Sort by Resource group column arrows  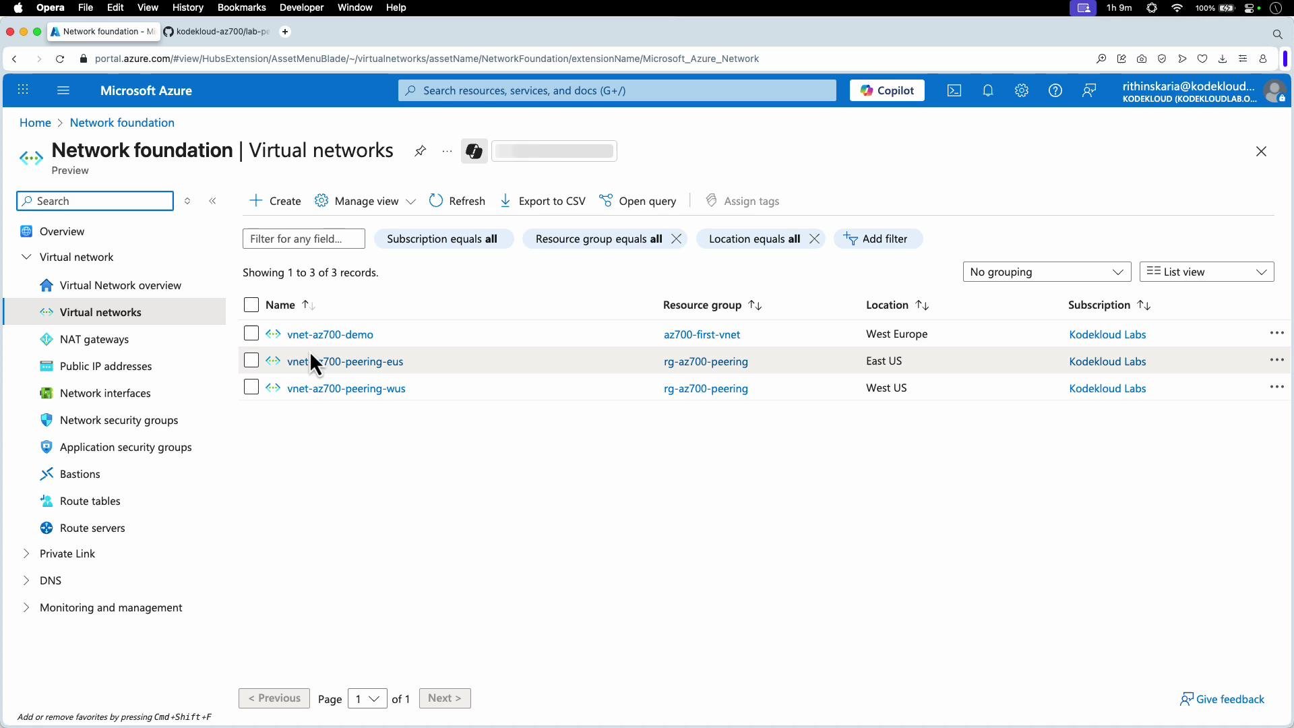coord(755,305)
